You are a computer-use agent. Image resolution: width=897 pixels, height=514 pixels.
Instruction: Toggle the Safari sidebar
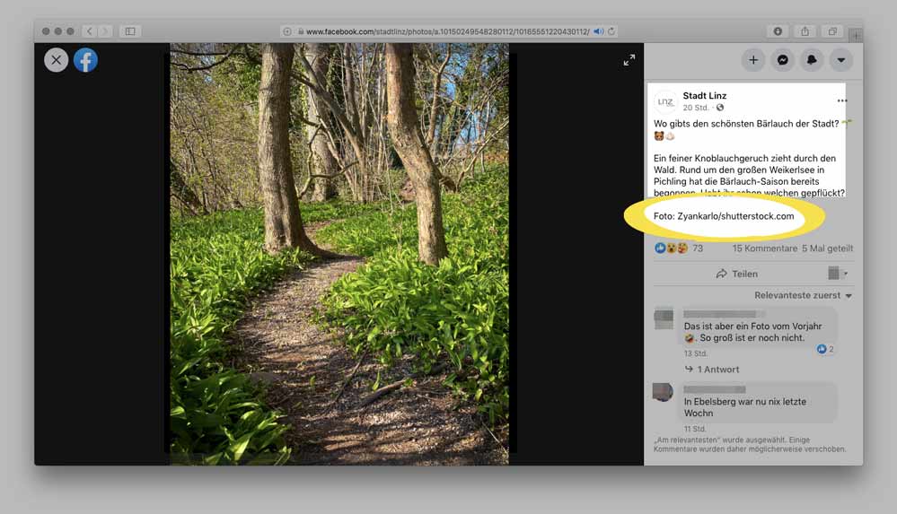[x=130, y=31]
